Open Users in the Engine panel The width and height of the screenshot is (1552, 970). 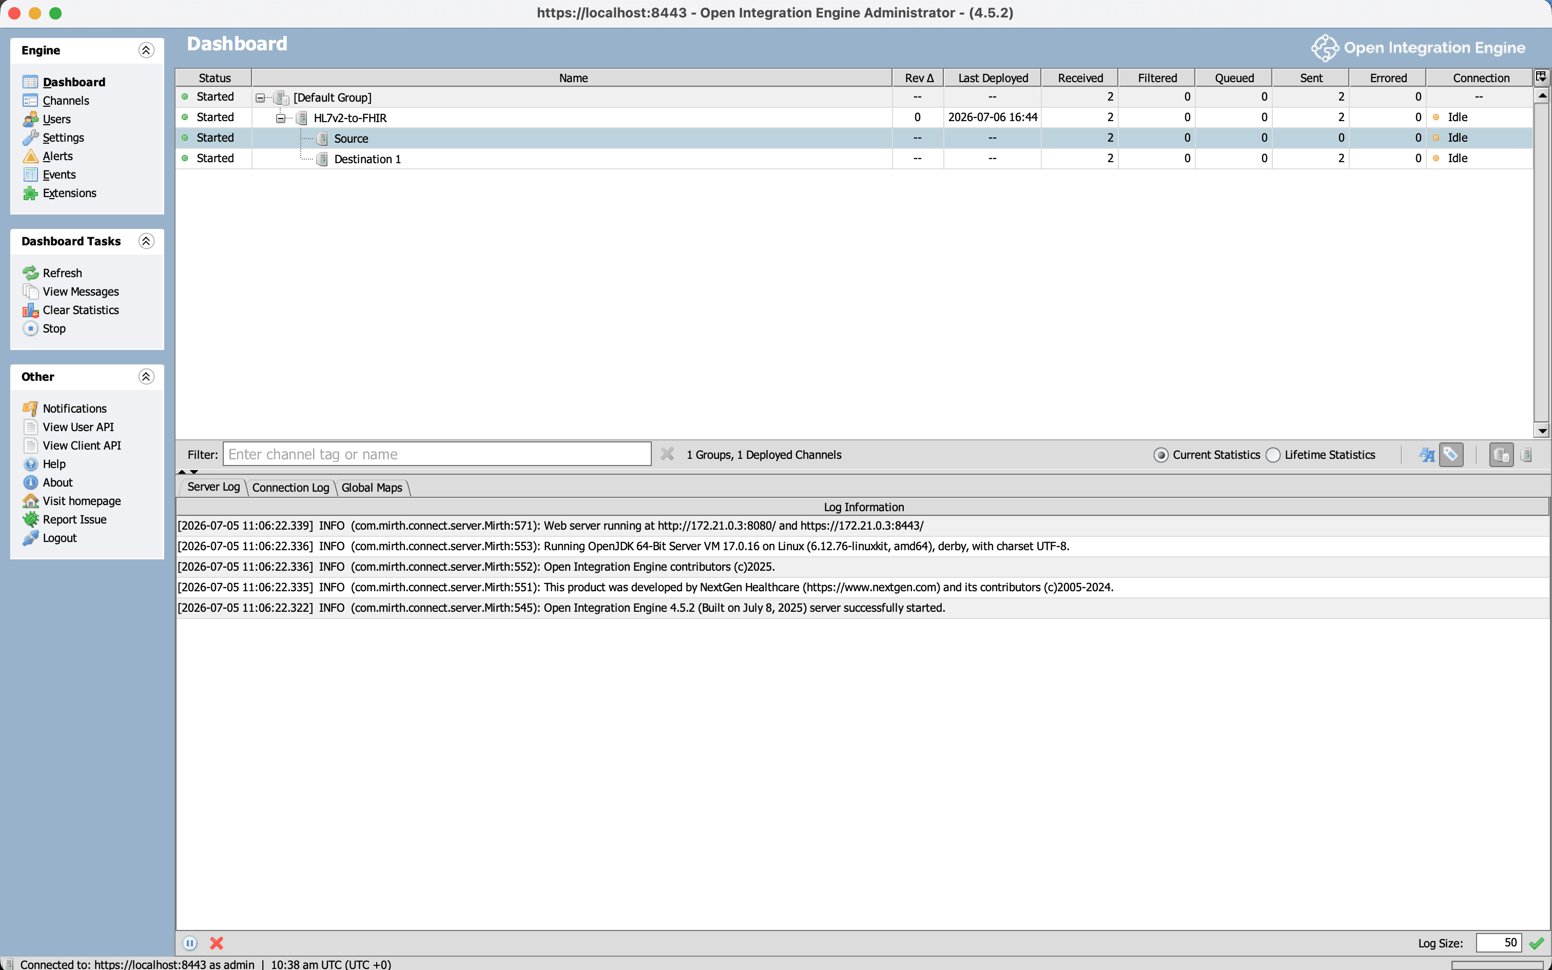click(x=56, y=119)
